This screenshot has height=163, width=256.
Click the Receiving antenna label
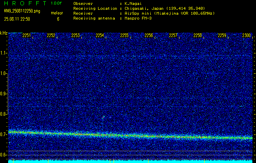(x=94, y=18)
